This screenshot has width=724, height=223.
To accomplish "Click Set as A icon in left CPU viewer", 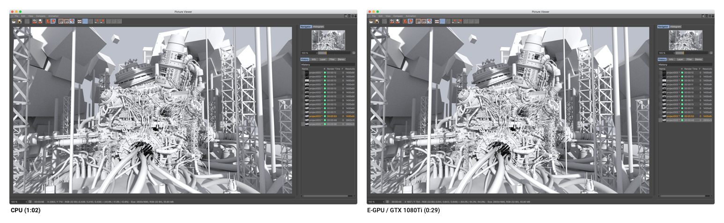I will tap(97, 21).
